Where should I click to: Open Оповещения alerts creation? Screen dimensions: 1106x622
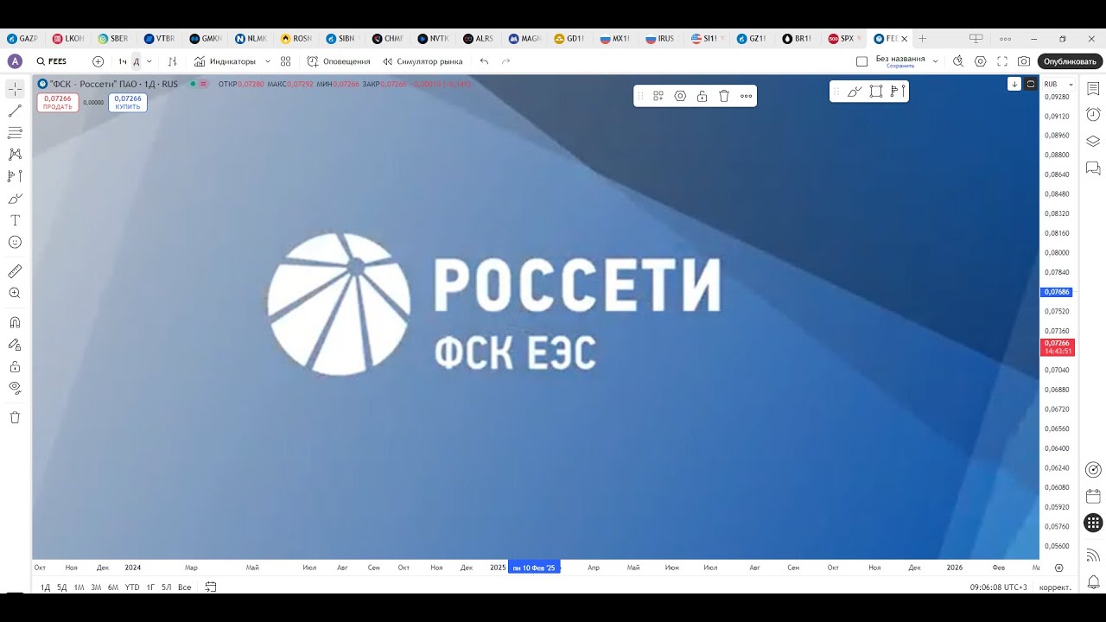[x=339, y=61]
